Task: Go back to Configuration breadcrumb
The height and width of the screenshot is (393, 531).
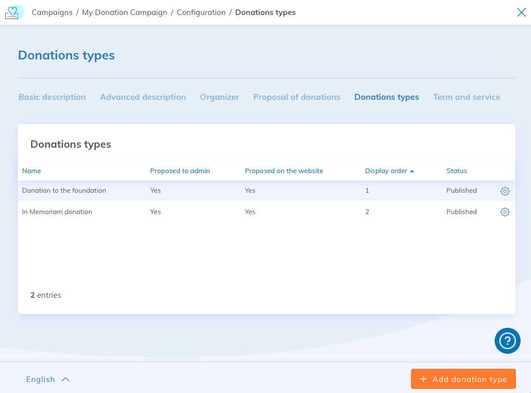Action: (201, 12)
